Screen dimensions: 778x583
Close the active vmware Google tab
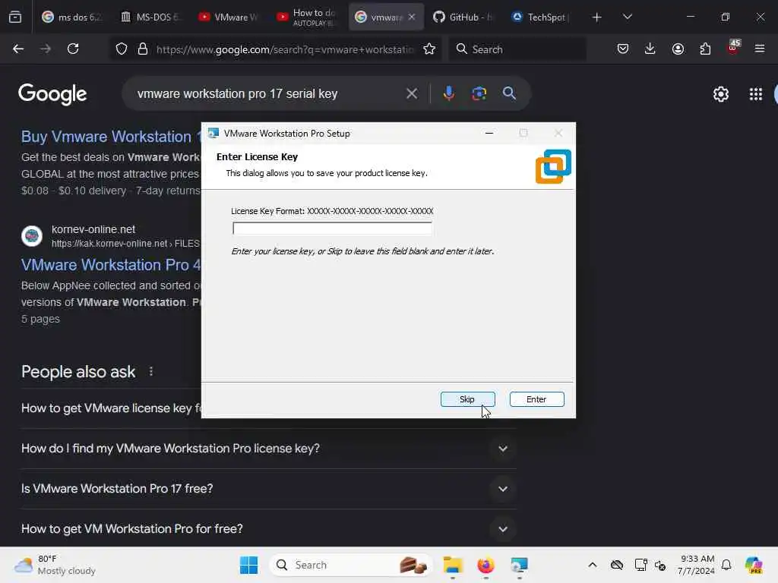pos(411,17)
